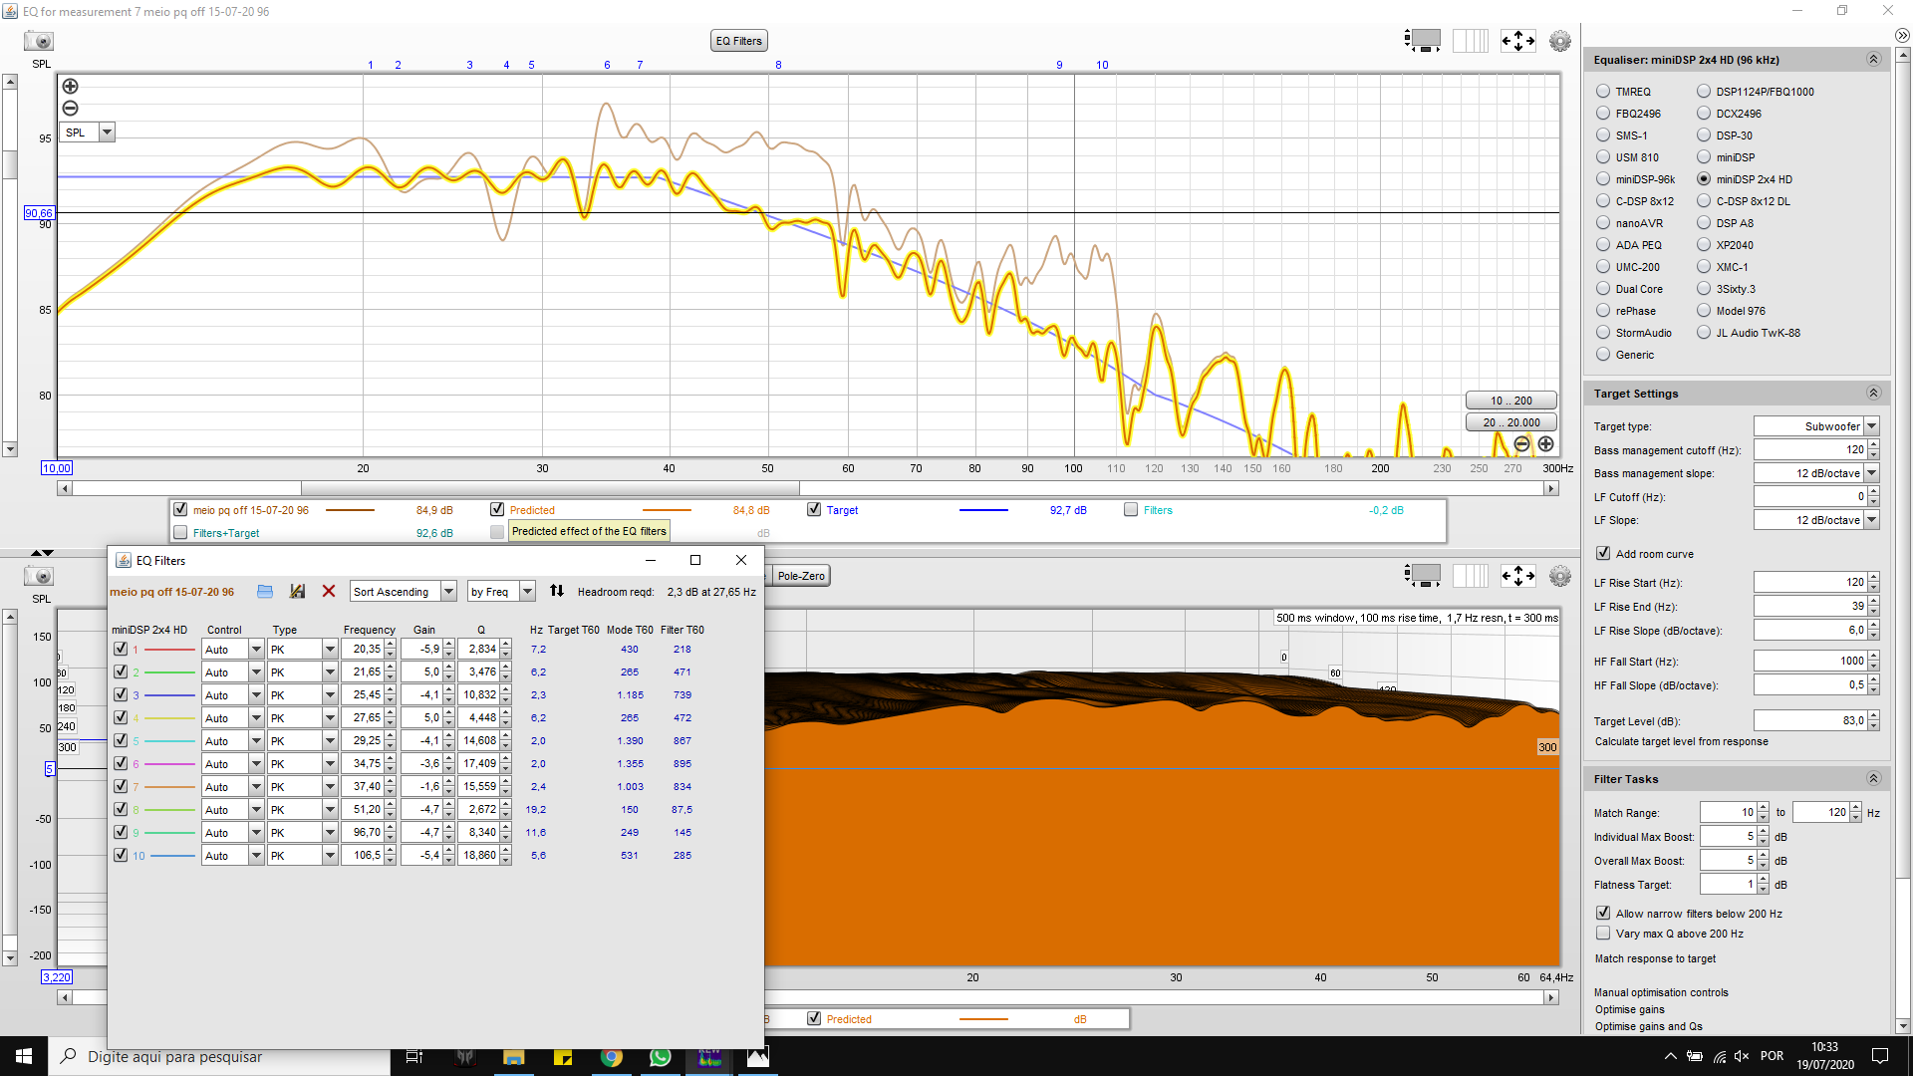
Task: Click the capture graph camera icon
Action: click(x=39, y=41)
